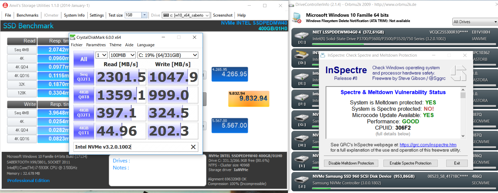This screenshot has width=498, height=193.
Task: Click the 4.265.95 read score box
Action: tap(230, 74)
